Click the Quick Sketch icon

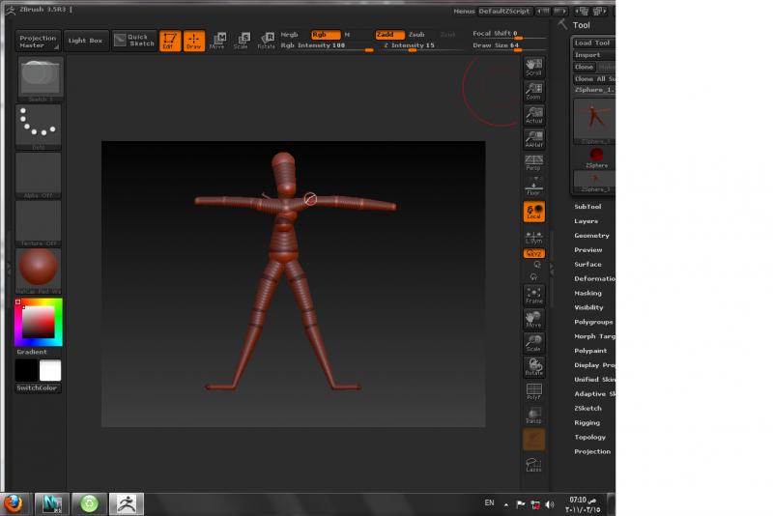[x=133, y=40]
